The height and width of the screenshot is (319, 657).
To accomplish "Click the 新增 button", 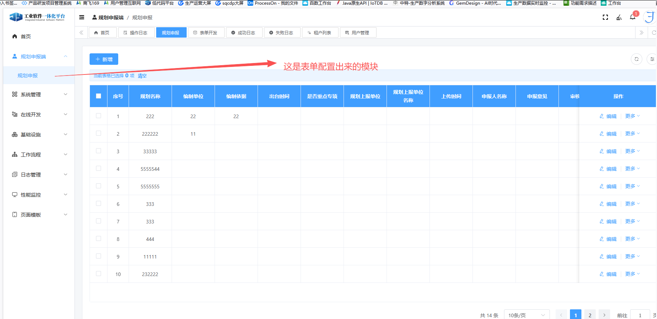I will 104,59.
